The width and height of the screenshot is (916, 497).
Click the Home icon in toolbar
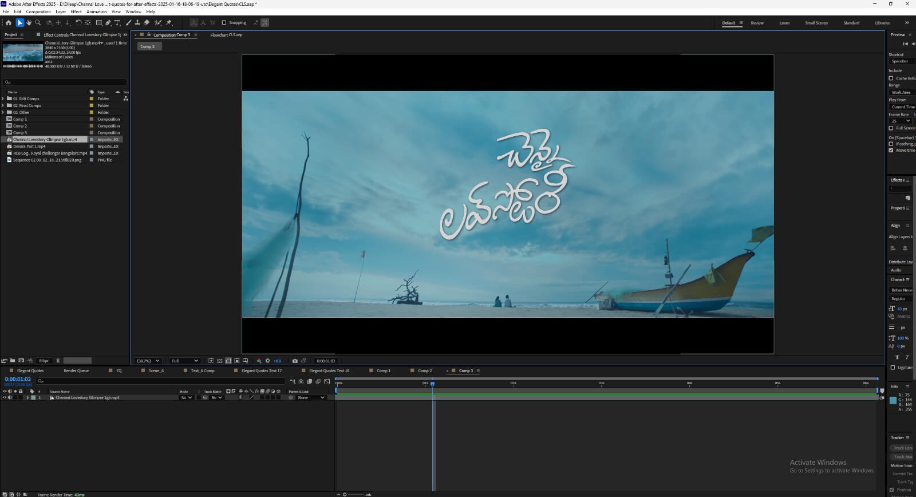pyautogui.click(x=8, y=23)
